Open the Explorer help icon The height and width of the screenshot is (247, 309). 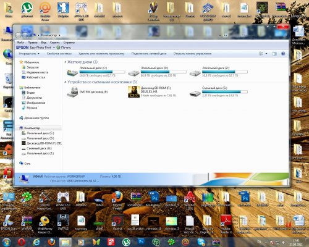[x=283, y=54]
